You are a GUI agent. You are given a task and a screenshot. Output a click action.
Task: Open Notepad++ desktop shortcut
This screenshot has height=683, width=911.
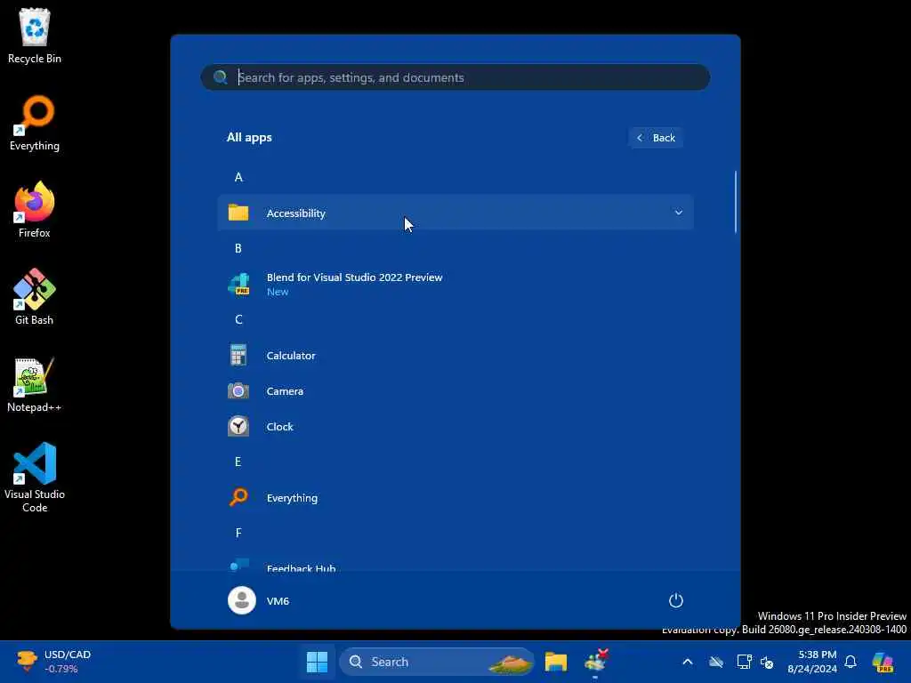(x=35, y=384)
